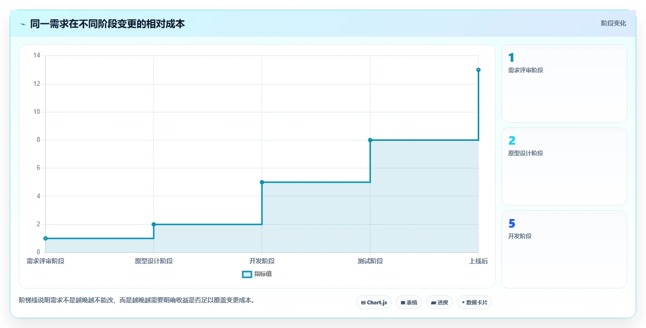Click the Chart.js pill button
646x328 pixels.
pos(374,302)
